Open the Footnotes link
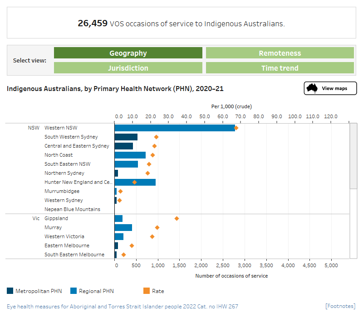Screen dimensions: 363x317 coord(340,307)
